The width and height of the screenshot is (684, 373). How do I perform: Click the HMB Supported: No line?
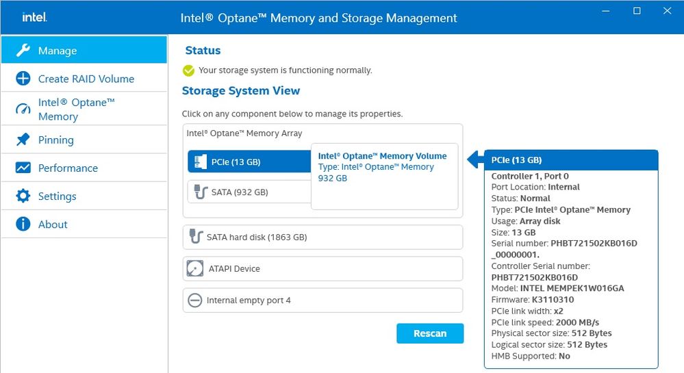(531, 356)
